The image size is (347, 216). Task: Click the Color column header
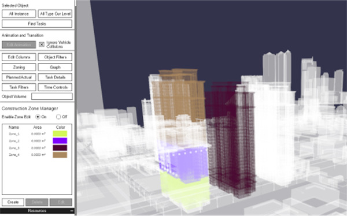pyautogui.click(x=60, y=127)
